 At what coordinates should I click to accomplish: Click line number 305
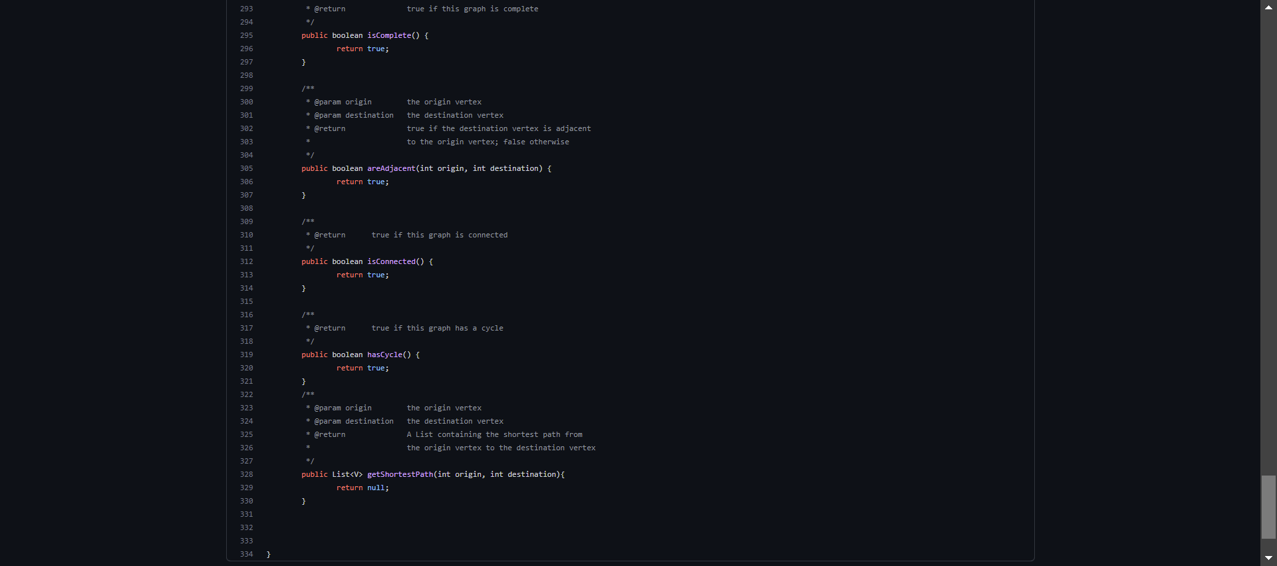pos(247,168)
